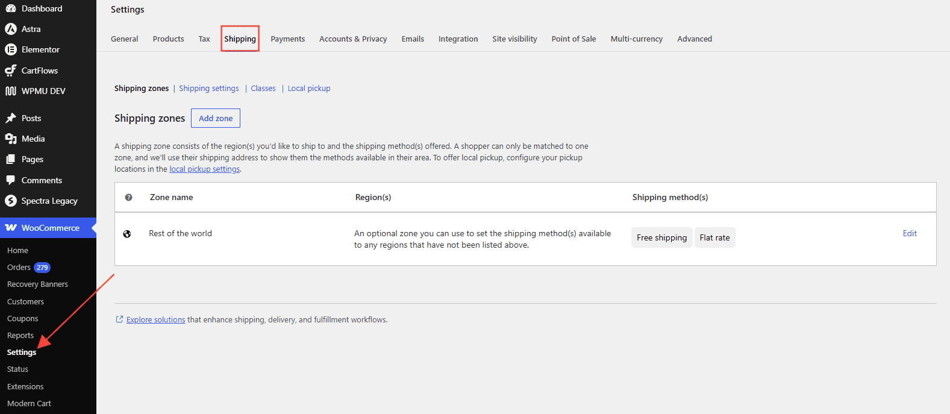Open Recovery Banners submenu item

point(37,284)
